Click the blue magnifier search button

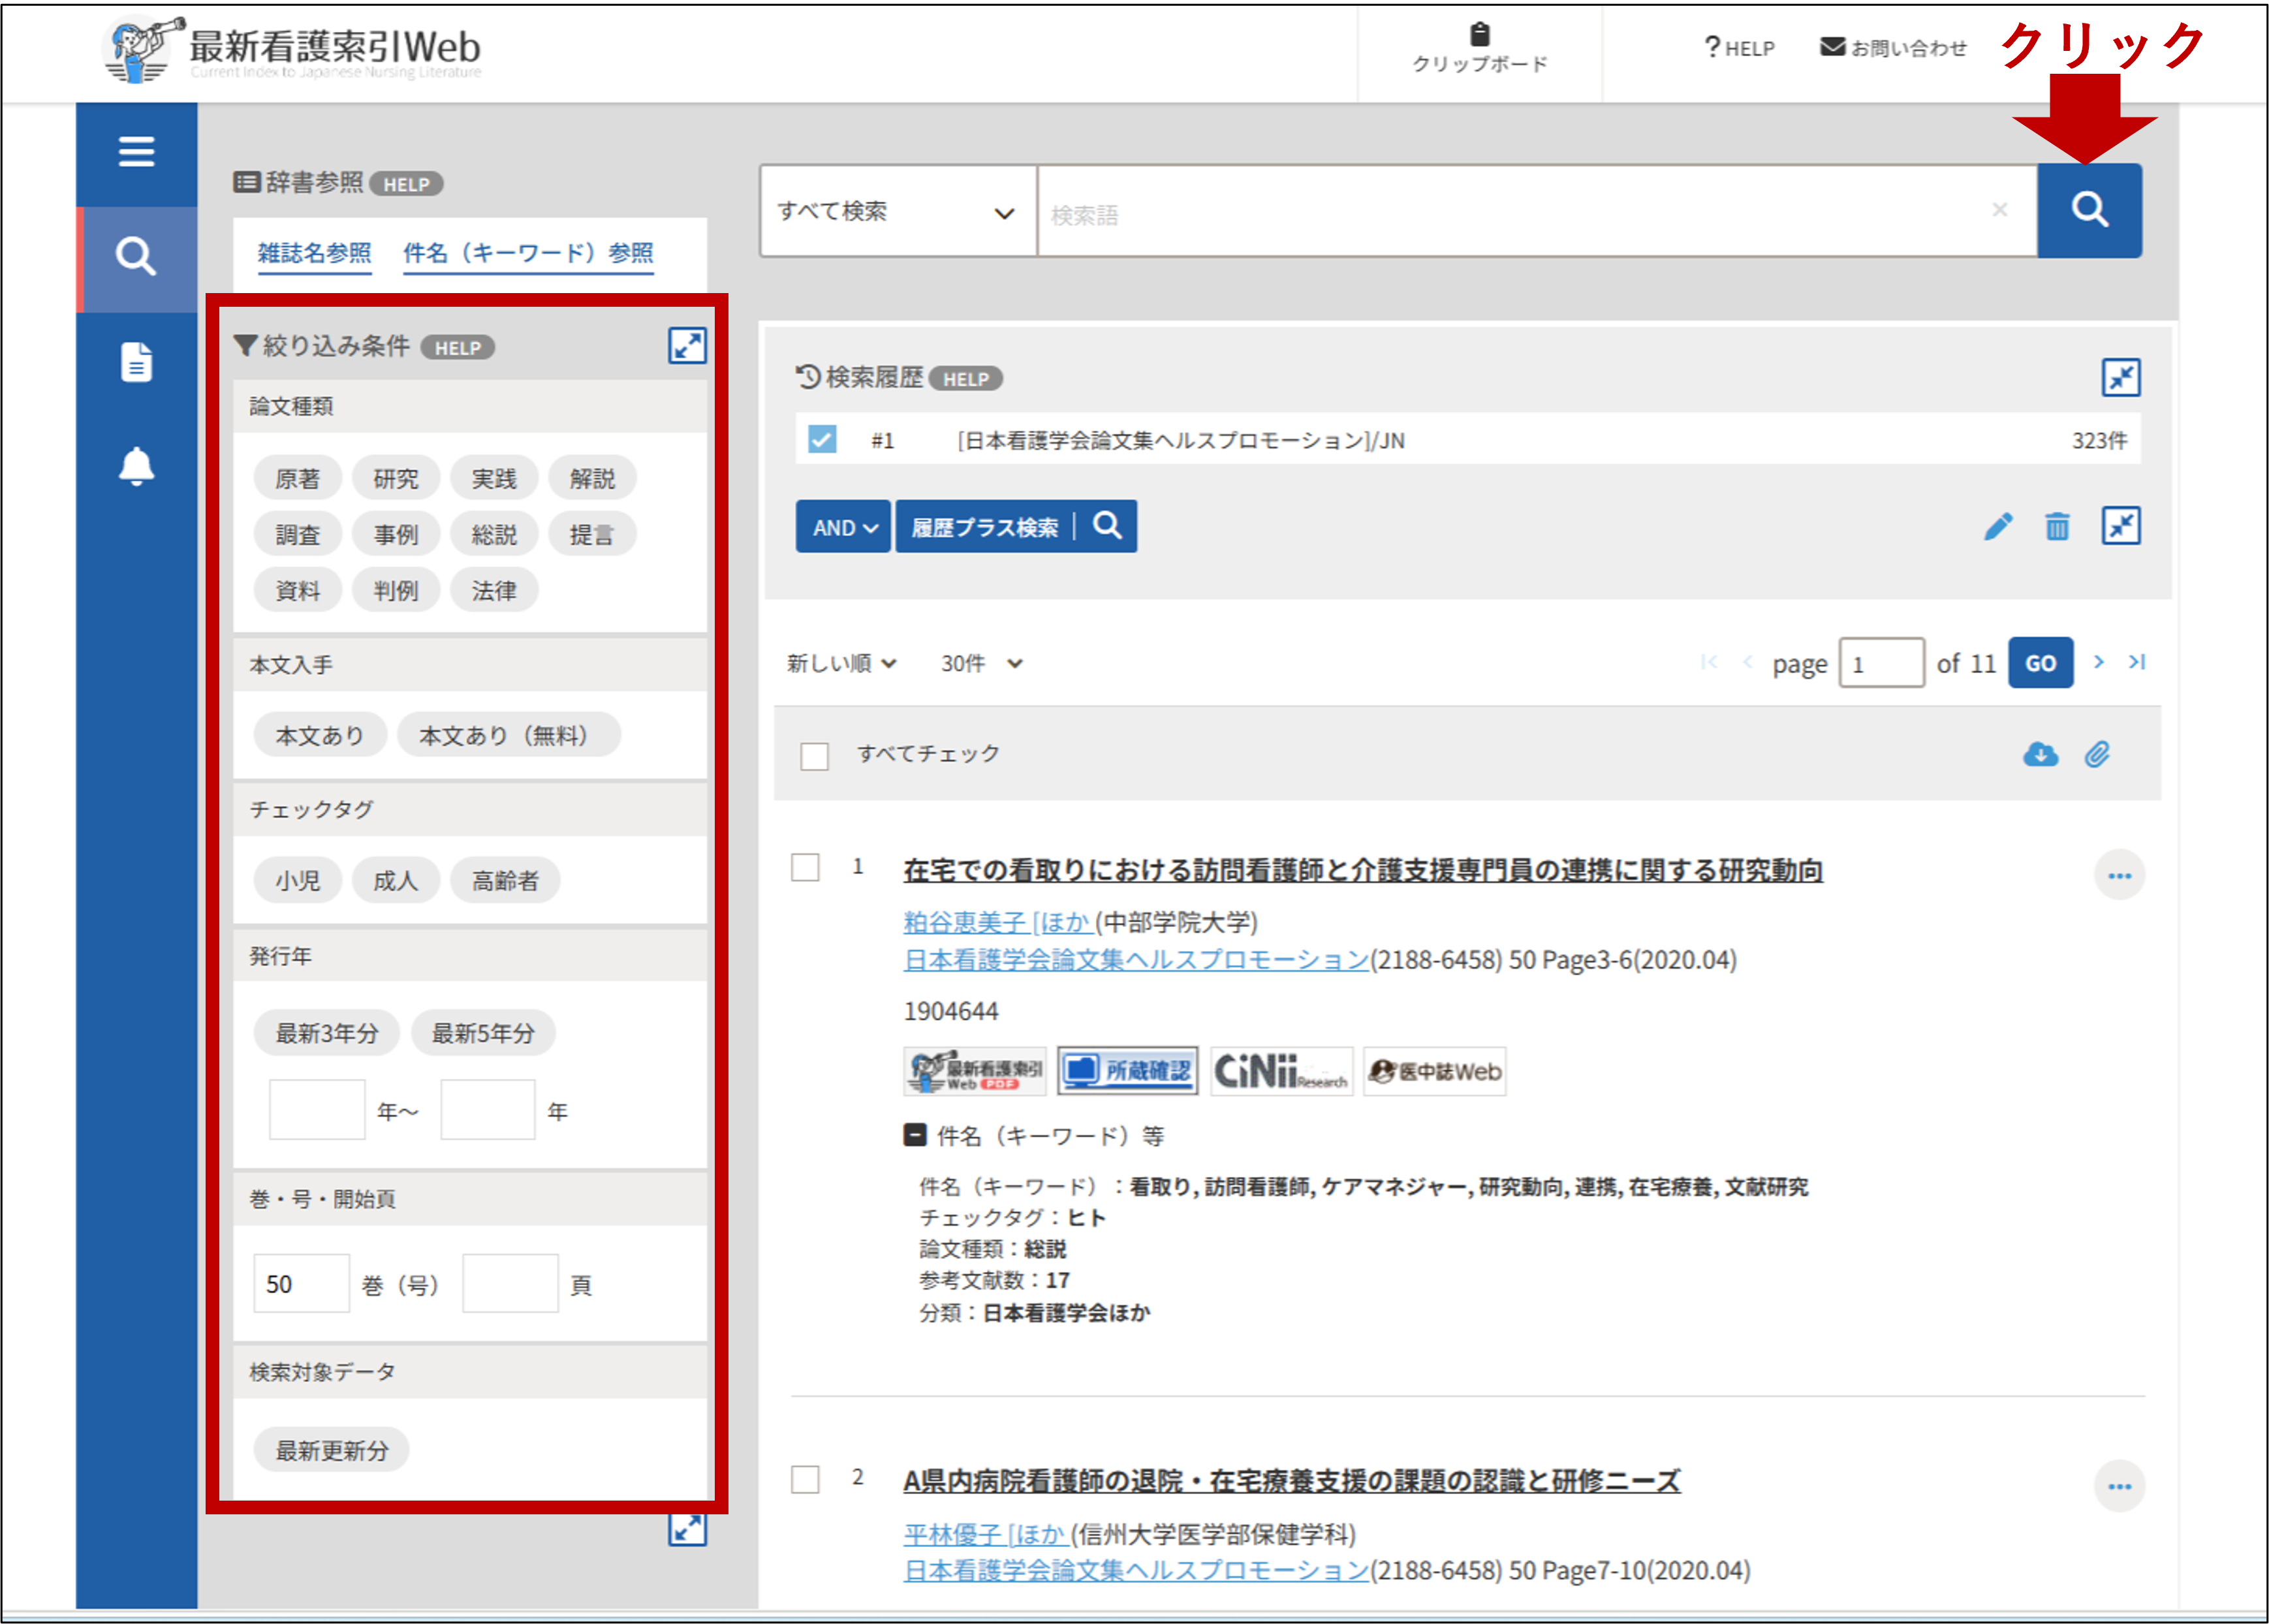click(2089, 210)
